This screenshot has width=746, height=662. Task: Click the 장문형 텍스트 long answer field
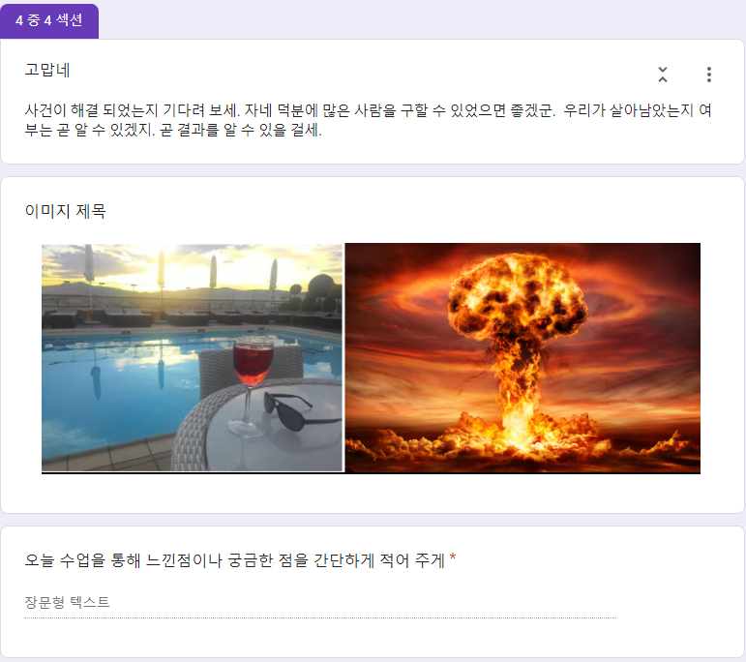coord(320,604)
